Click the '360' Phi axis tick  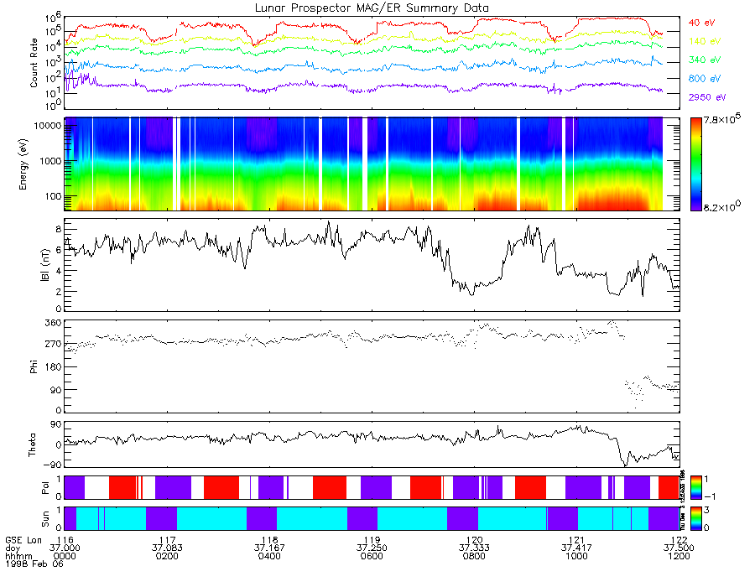pos(53,323)
